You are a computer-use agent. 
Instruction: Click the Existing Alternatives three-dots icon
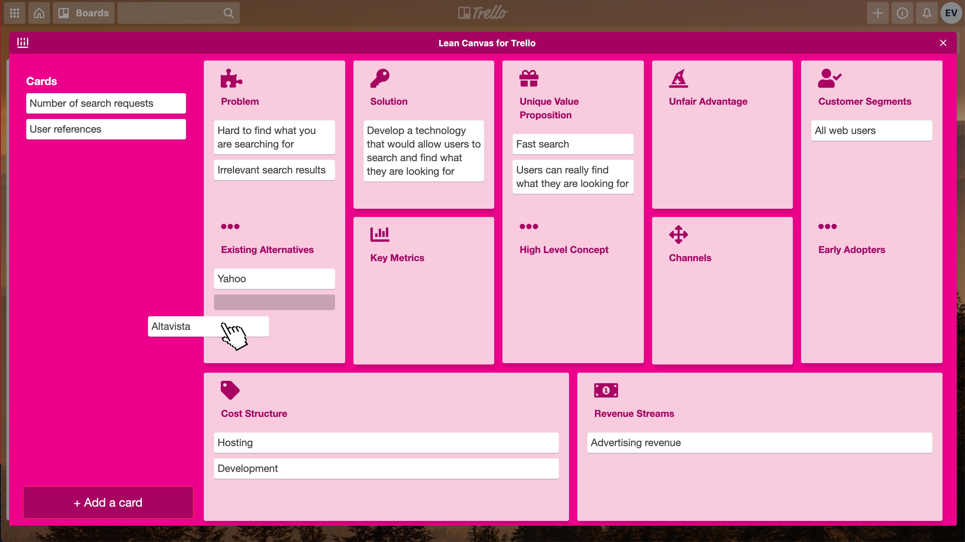230,226
